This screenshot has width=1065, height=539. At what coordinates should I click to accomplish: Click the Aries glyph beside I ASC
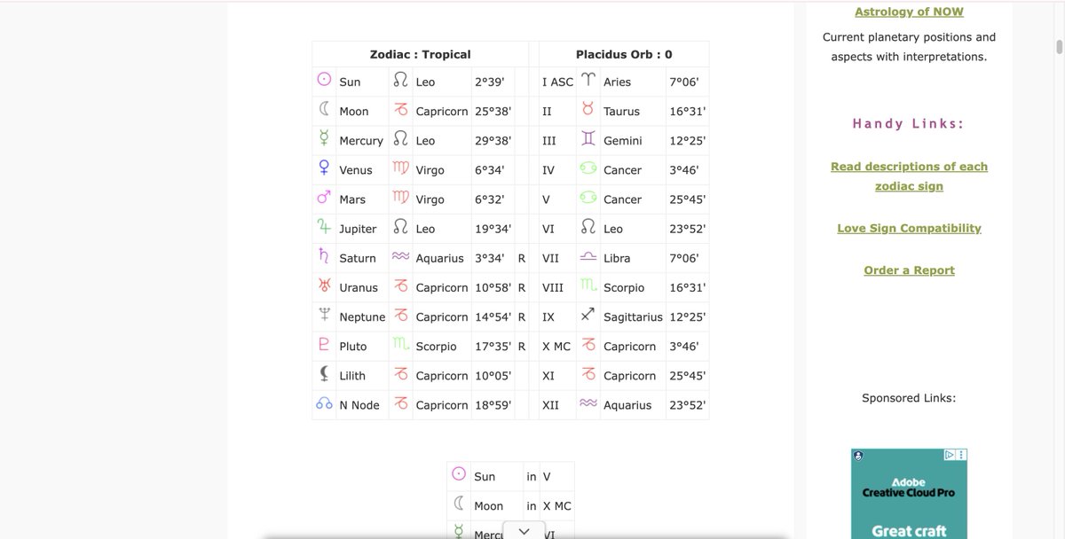(588, 81)
